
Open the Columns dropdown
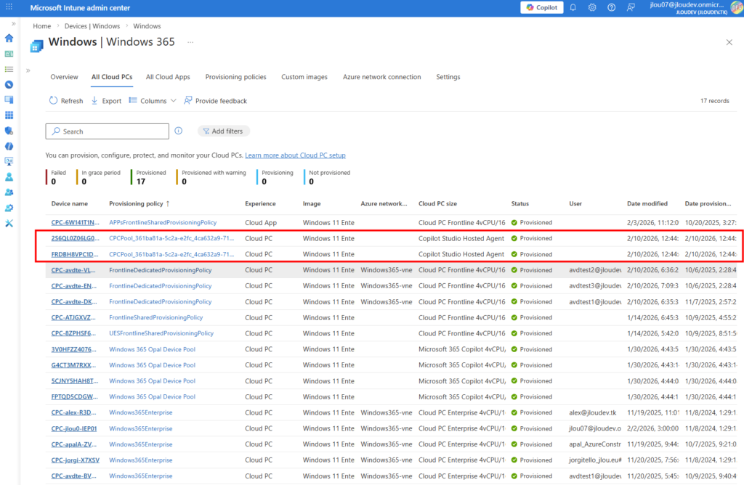click(x=153, y=101)
